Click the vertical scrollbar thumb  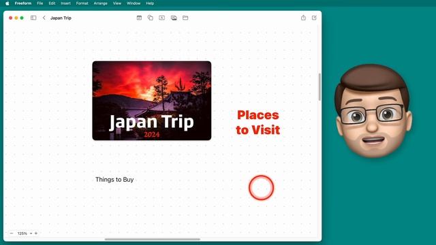tap(320, 87)
